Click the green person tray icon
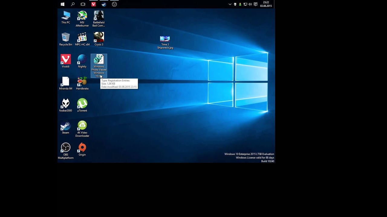The height and width of the screenshot is (217, 387). [x=240, y=4]
